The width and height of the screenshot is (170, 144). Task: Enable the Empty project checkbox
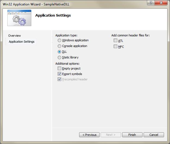click(x=59, y=68)
